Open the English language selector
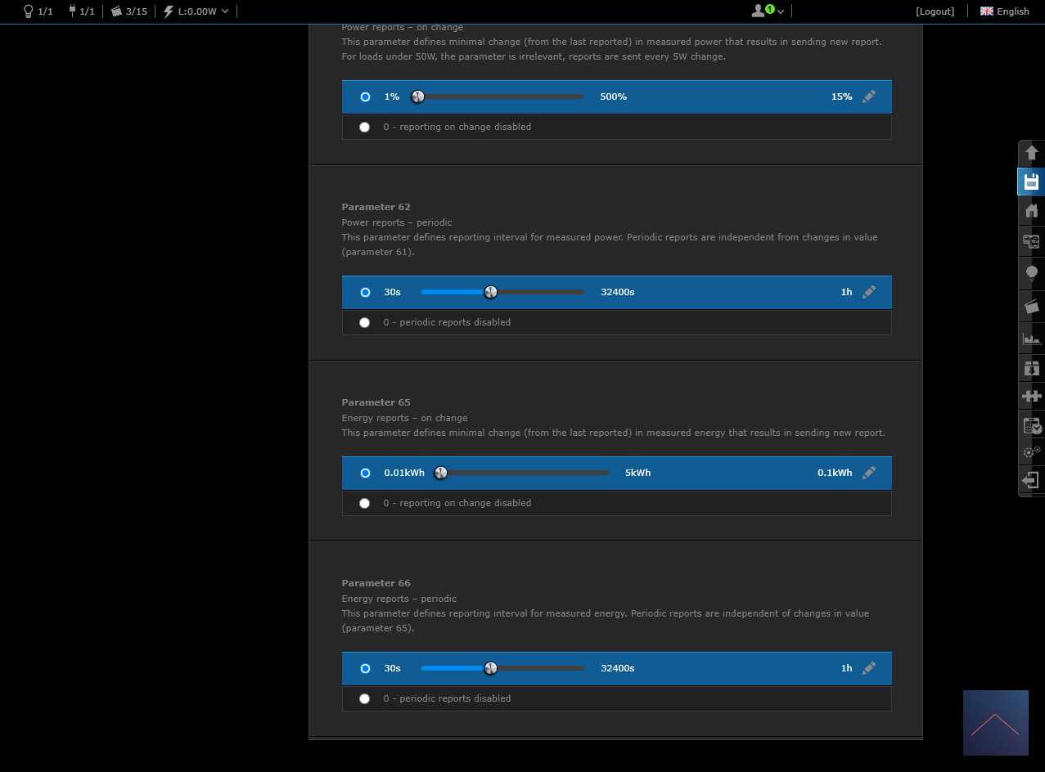Screen dimensions: 1045x772 pos(1005,11)
